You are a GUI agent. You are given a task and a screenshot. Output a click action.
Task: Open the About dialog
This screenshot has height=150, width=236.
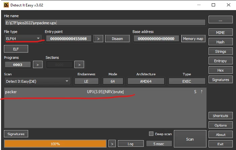coord(220,135)
